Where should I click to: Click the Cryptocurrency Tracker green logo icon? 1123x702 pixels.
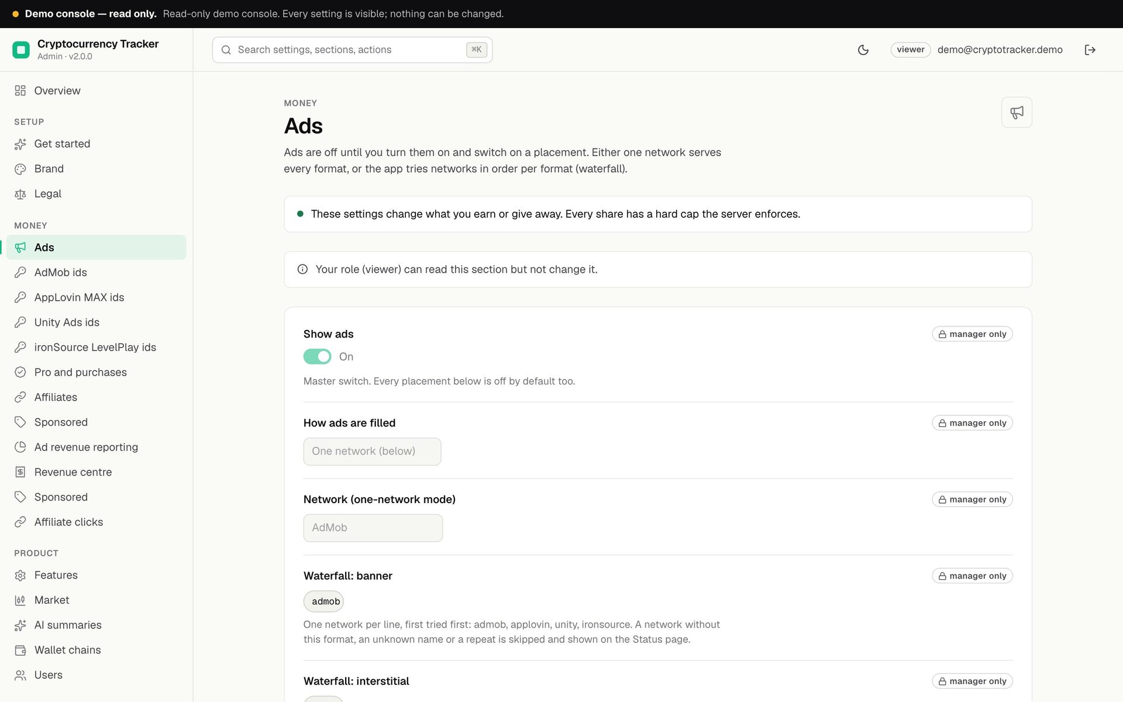coord(21,50)
